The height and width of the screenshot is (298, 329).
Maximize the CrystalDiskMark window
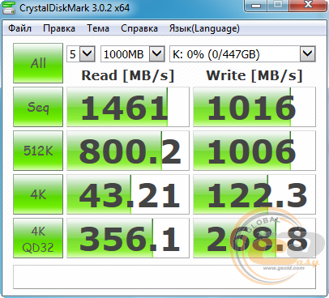(278, 6)
